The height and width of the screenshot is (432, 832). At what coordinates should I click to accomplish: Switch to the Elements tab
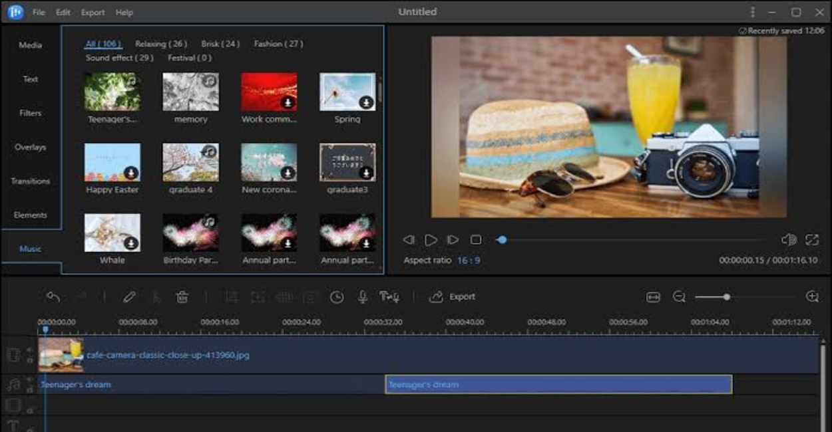coord(31,215)
